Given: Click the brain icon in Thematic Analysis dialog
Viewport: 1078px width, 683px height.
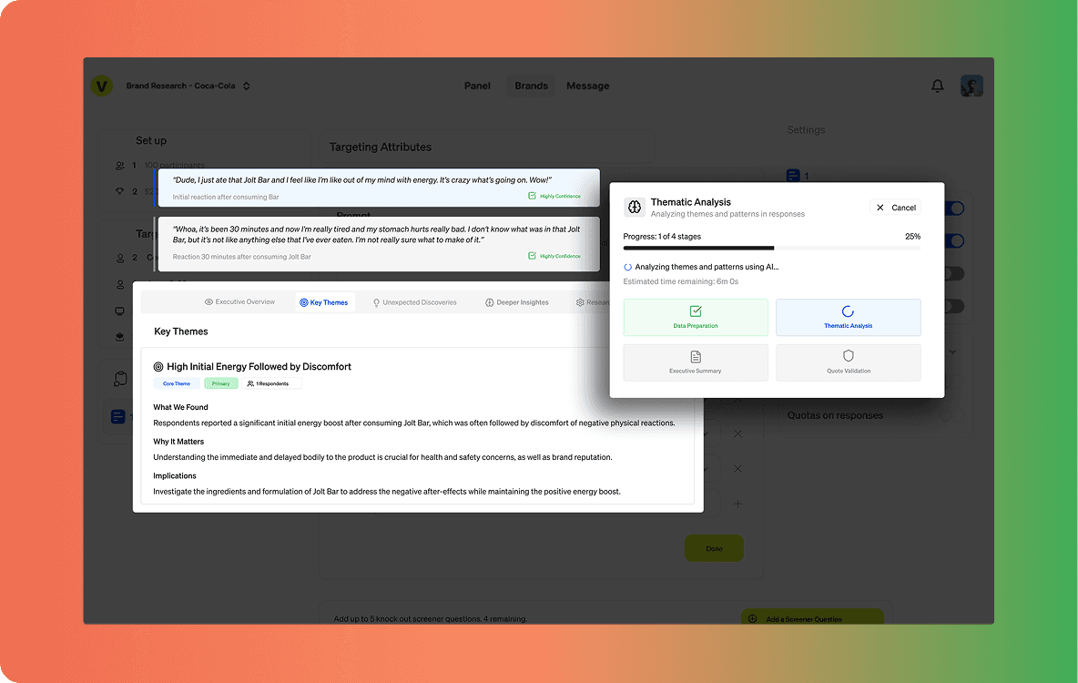Looking at the screenshot, I should pyautogui.click(x=634, y=207).
